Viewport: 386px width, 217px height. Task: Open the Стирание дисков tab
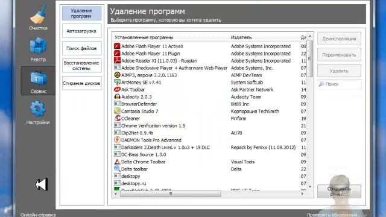pos(82,83)
